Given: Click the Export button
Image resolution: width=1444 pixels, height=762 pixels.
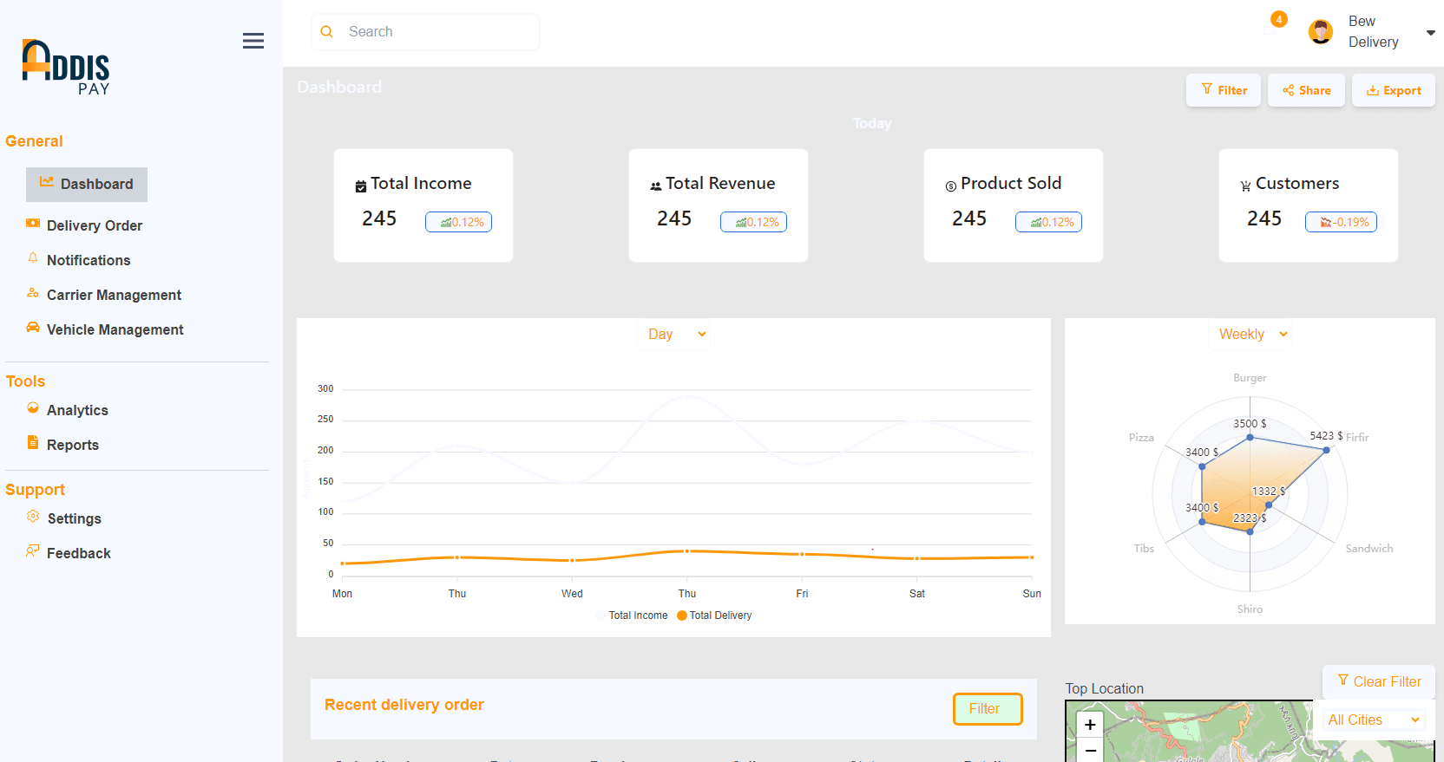Looking at the screenshot, I should click(1394, 90).
